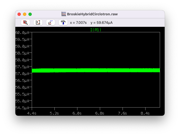Click the 55.5µA y-axis label
The image size is (180, 136).
click(22, 94)
